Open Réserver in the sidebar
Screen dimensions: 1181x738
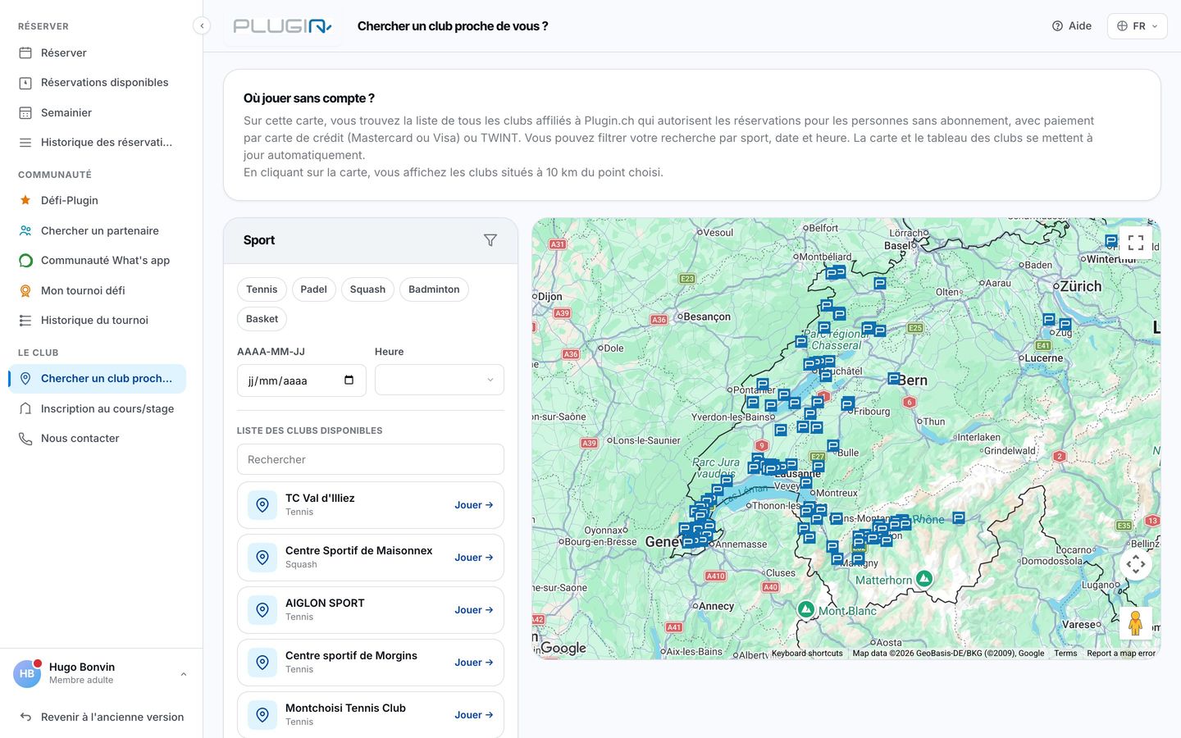click(x=97, y=52)
